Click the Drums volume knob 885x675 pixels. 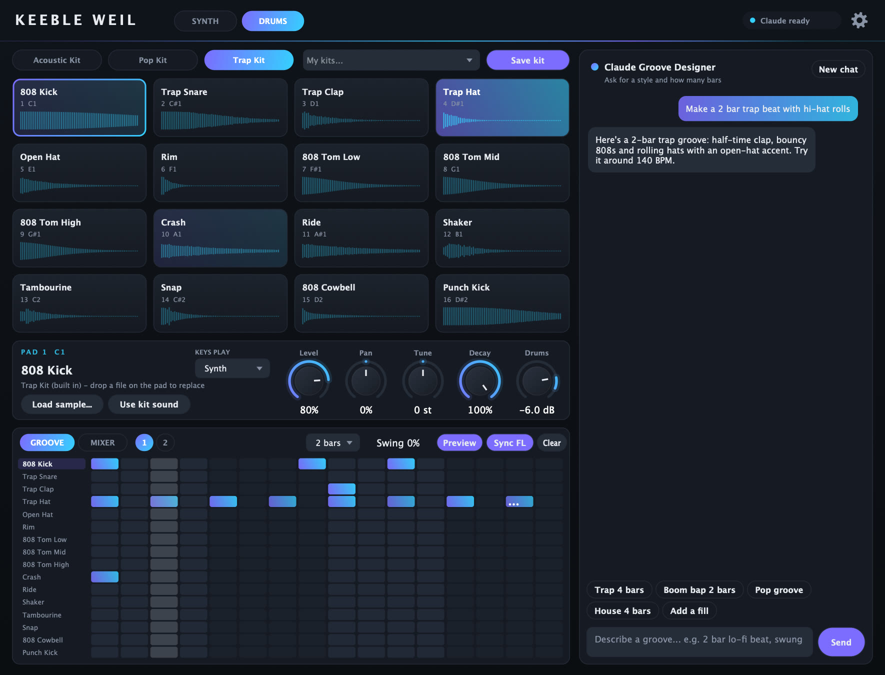[x=537, y=380]
